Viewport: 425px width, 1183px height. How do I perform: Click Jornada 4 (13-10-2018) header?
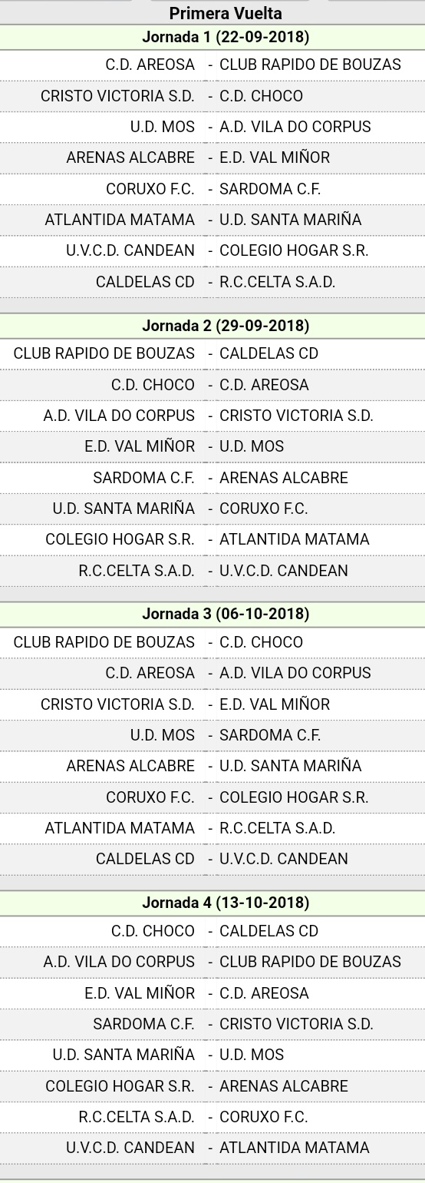[x=226, y=903]
